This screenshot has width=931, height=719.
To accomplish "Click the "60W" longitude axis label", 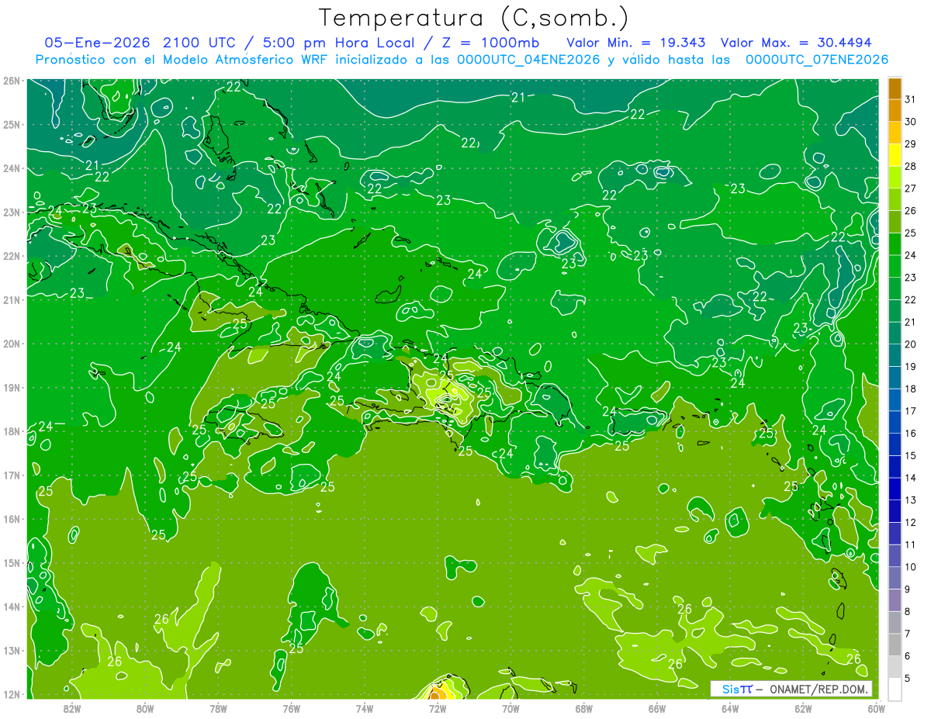I will (876, 707).
